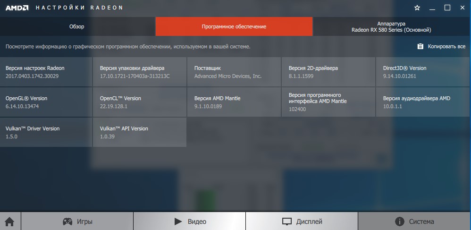Image resolution: width=471 pixels, height=230 pixels.
Task: Select the Версия упаковки драйвера tile
Action: [139, 72]
